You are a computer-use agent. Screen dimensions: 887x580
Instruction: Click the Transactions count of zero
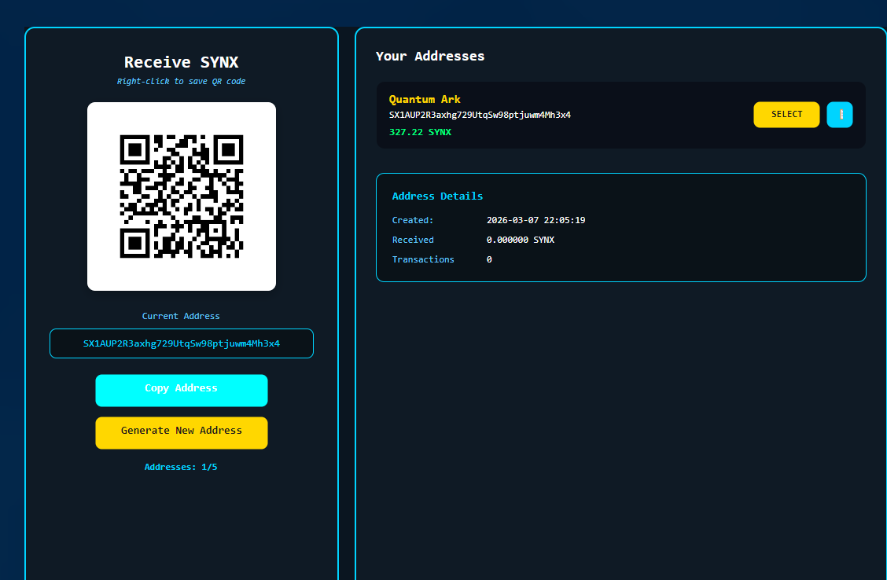click(489, 259)
